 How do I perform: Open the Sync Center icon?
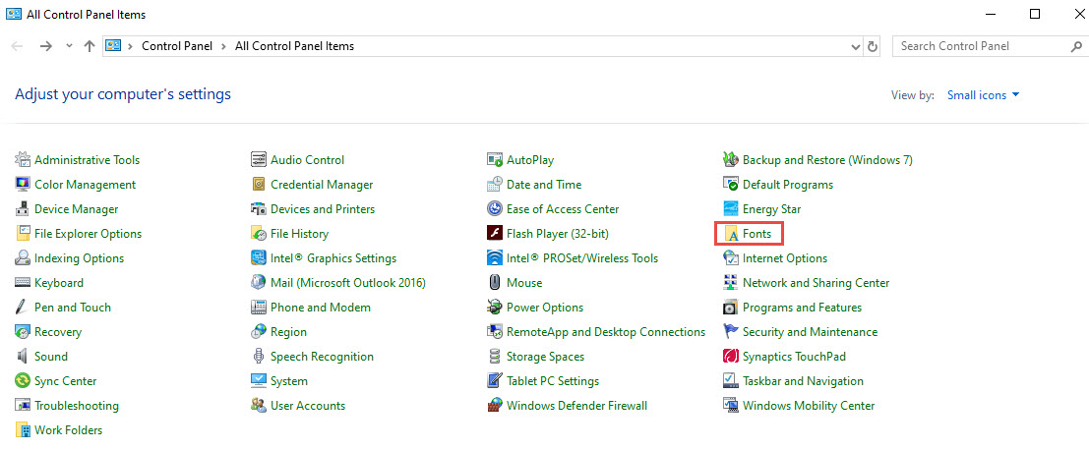pyautogui.click(x=23, y=381)
